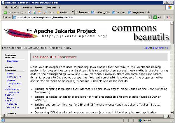The image size is (175, 123).
Task: Open the On Volunteering sidebar link
Action: coord(12,88)
